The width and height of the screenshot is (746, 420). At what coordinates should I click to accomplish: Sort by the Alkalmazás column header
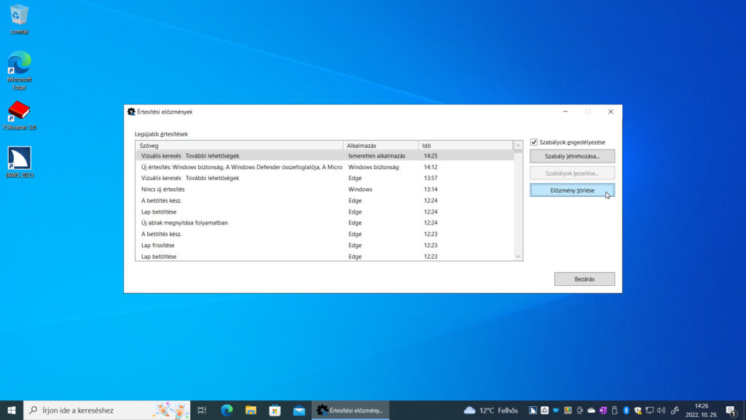click(380, 146)
